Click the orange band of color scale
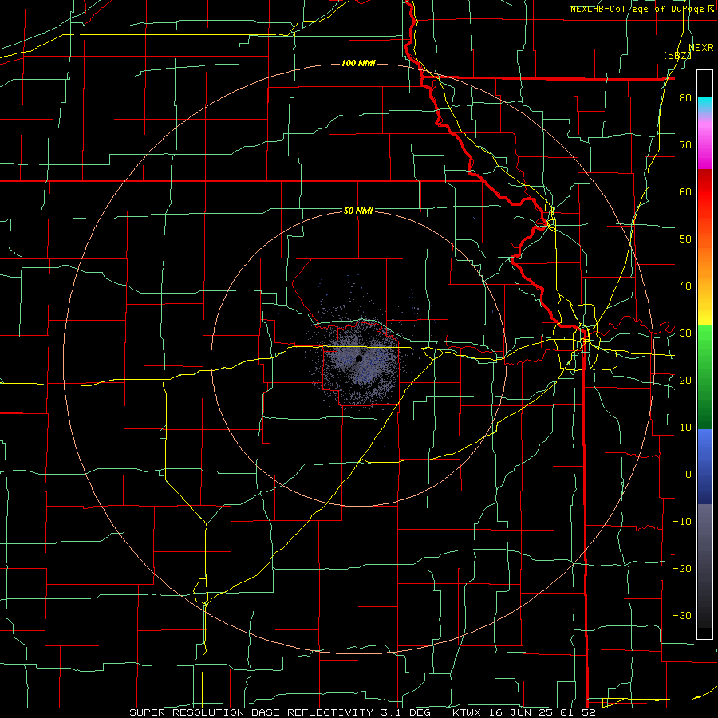The width and height of the screenshot is (718, 718). point(704,261)
